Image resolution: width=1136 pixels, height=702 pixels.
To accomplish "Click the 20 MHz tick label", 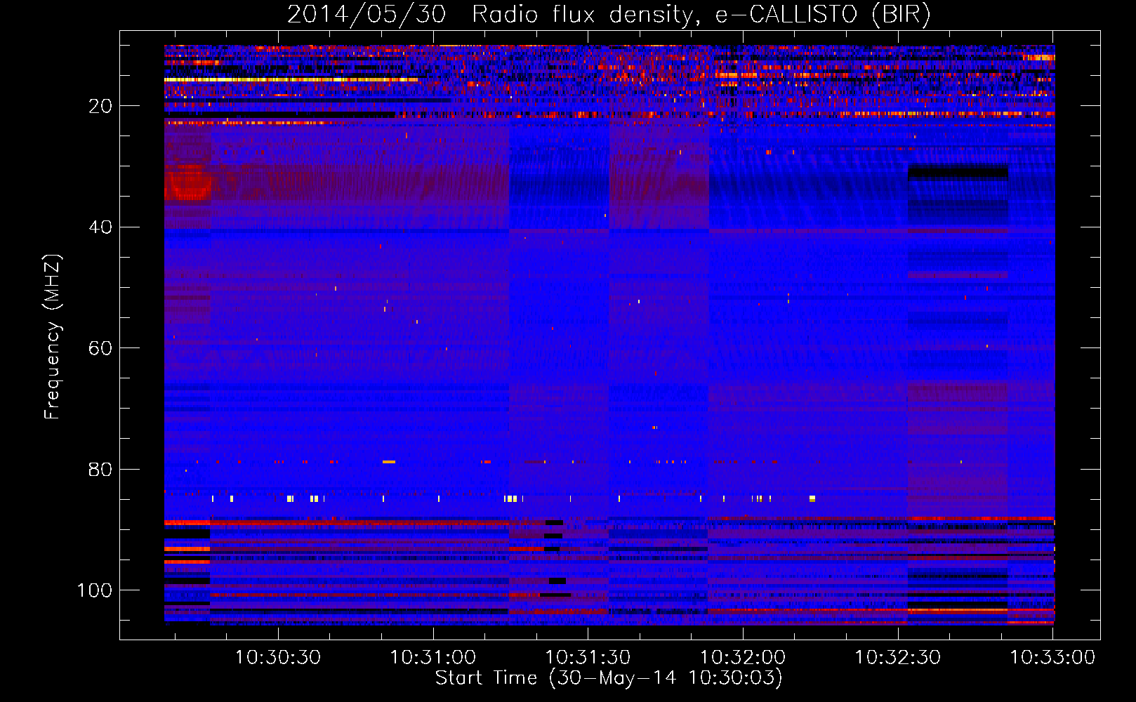I will click(x=100, y=106).
